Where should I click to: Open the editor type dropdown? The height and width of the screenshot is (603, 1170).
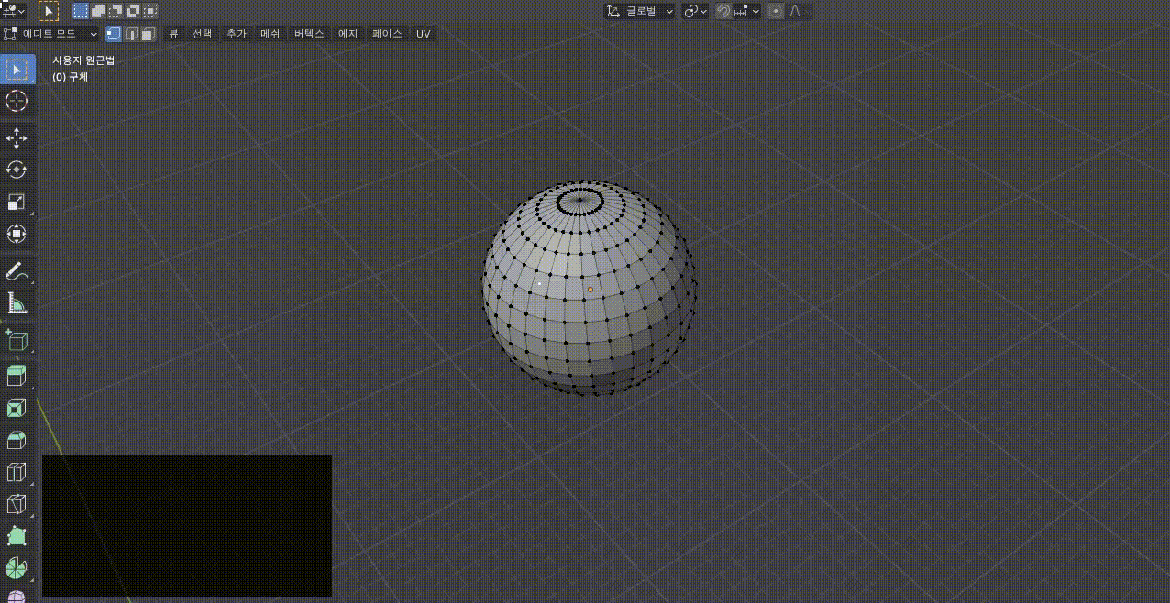(14, 11)
